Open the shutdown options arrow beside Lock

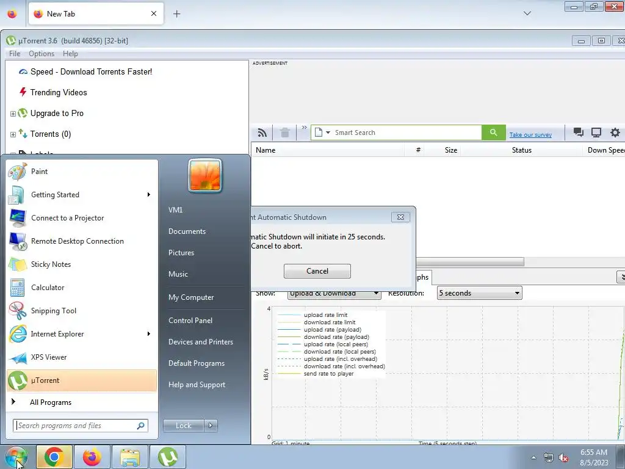(211, 426)
